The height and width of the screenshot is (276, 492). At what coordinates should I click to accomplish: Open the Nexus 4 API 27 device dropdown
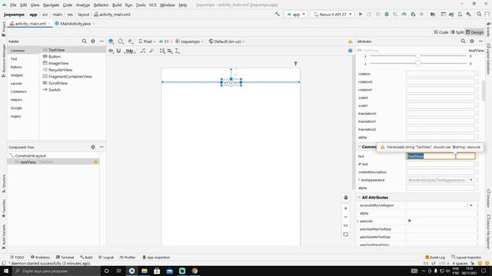333,15
